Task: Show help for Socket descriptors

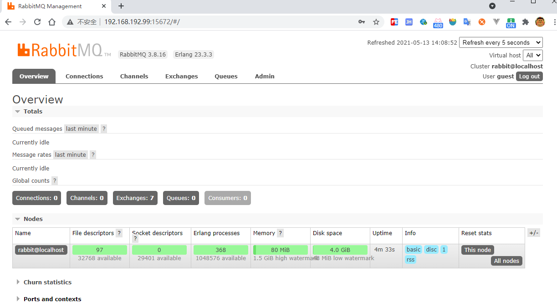Action: point(135,239)
